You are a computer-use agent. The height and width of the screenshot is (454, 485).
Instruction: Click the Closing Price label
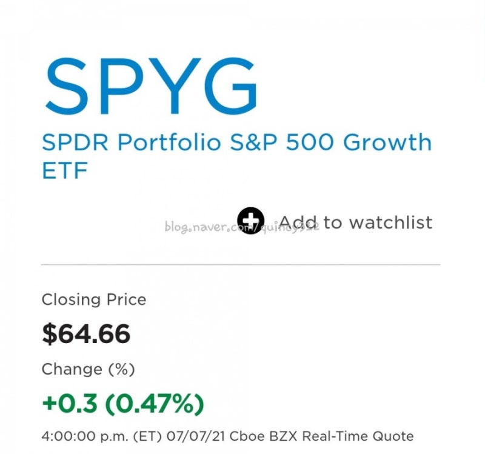pos(93,300)
